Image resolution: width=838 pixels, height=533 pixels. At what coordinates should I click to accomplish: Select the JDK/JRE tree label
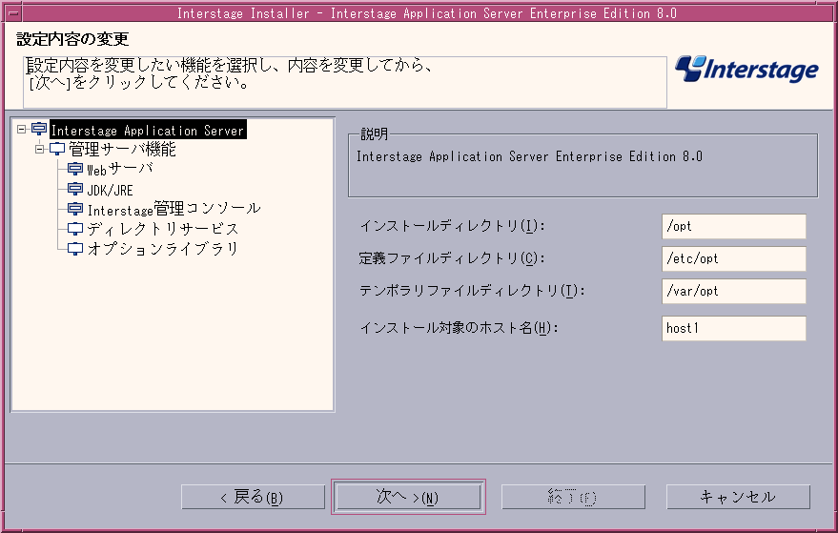tap(110, 190)
